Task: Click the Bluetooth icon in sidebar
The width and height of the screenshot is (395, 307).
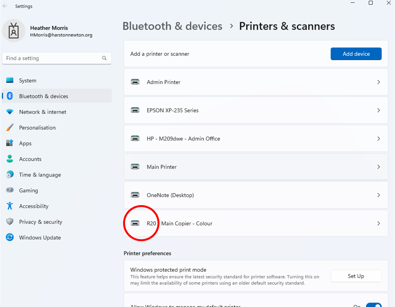Action: point(10,96)
